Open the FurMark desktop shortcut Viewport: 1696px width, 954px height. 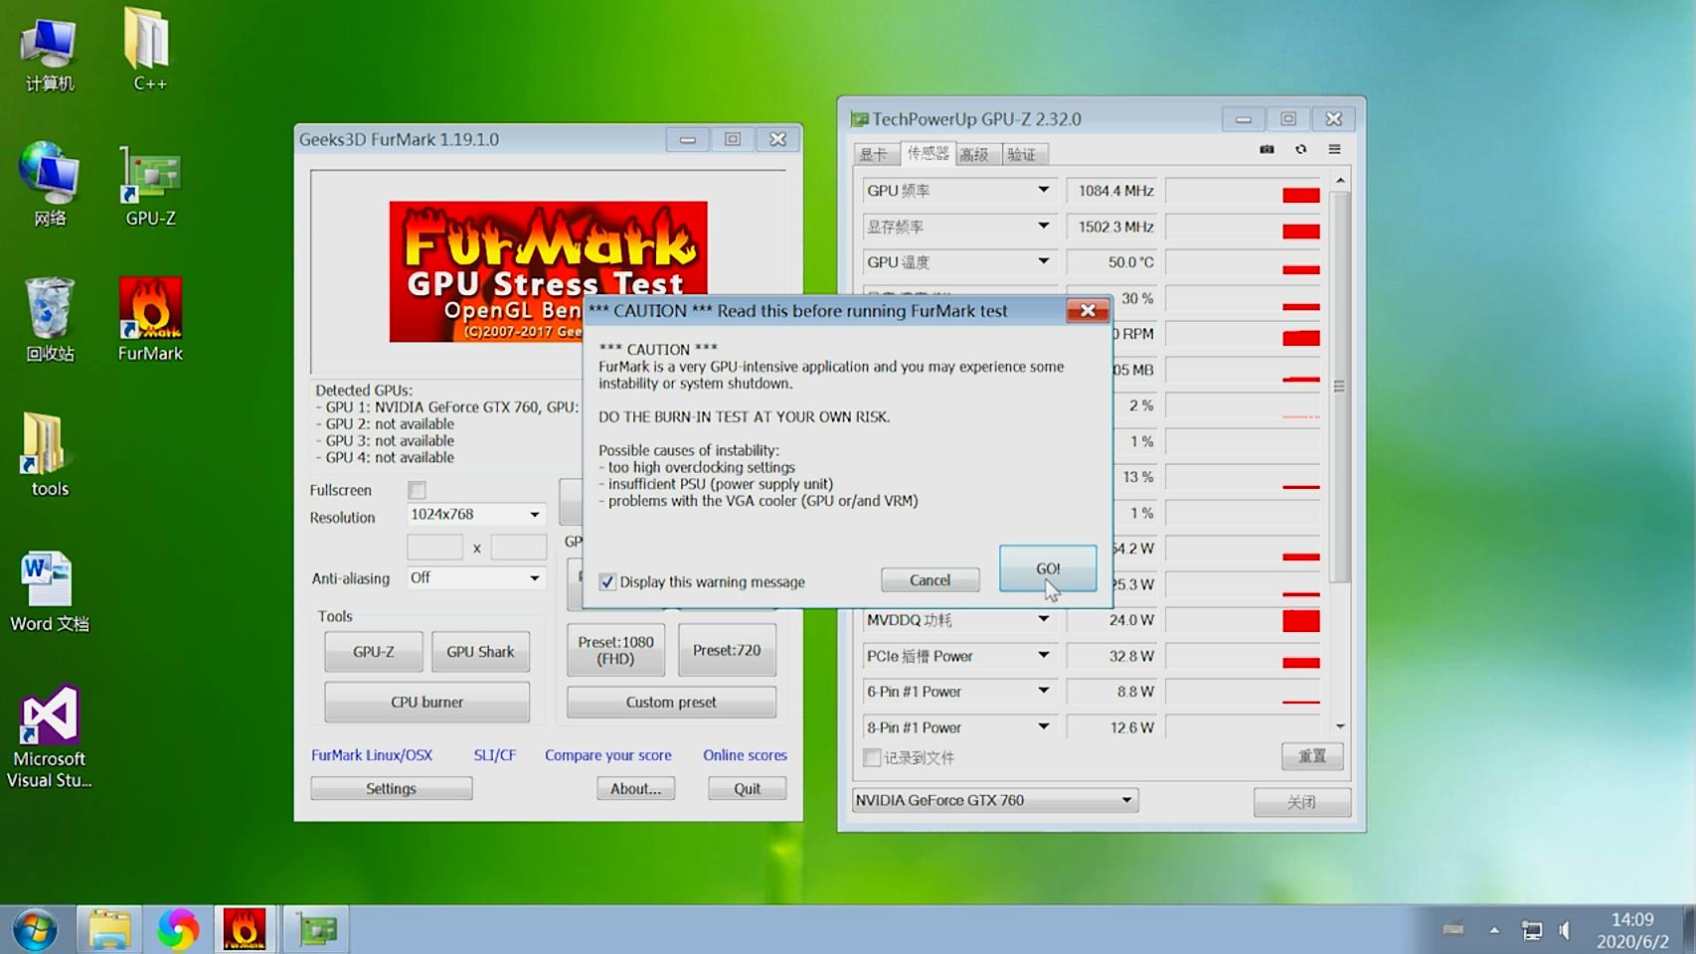(150, 318)
